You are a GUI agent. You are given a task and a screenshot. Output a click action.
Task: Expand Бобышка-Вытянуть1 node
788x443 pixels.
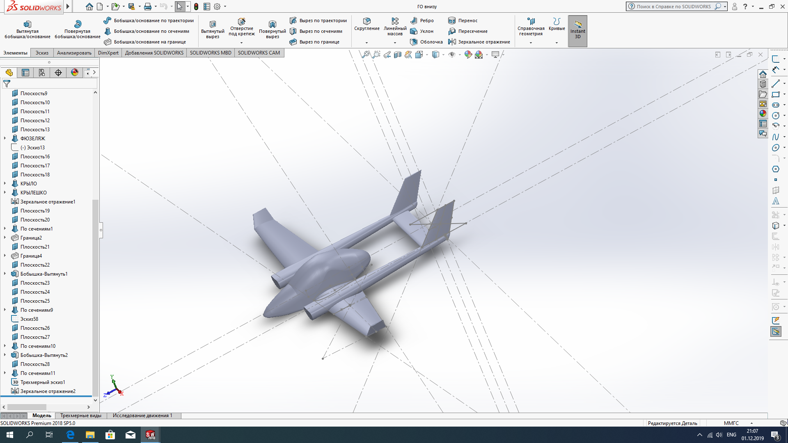click(5, 274)
